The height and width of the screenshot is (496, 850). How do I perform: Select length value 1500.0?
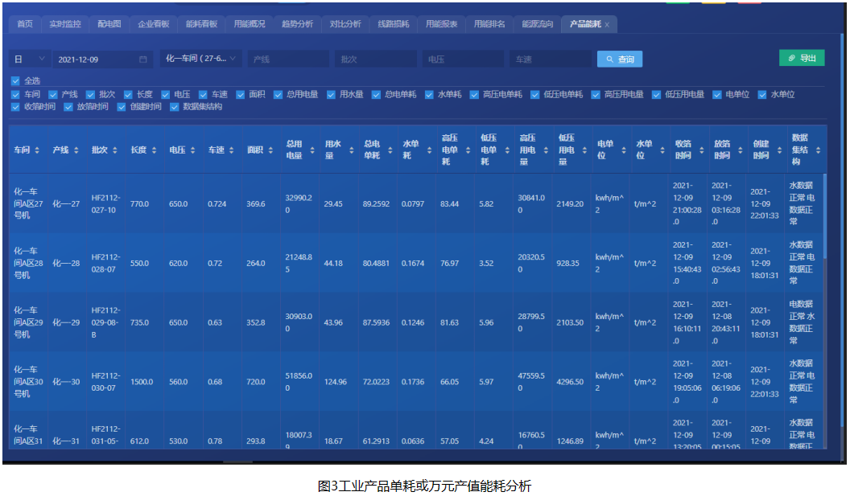click(x=142, y=382)
